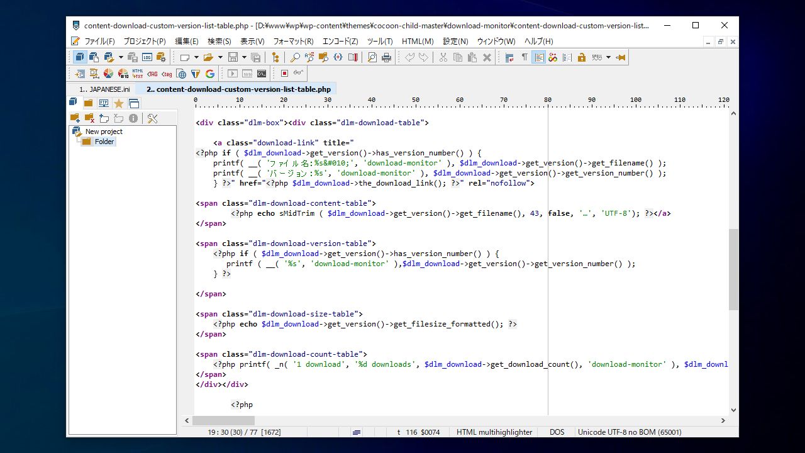The image size is (805, 453).
Task: Toggle the stay-on-top pin icon
Action: (x=621, y=57)
